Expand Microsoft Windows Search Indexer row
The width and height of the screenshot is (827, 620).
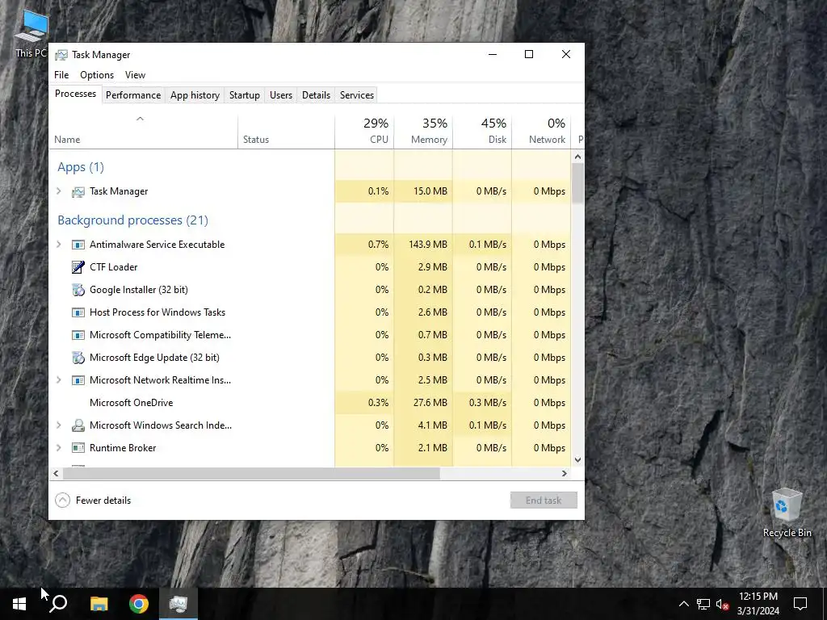(58, 425)
